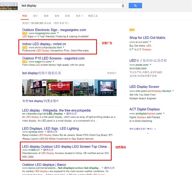The image size is (192, 175).
Task: Switch to the Videos tab
Action: (x=57, y=16)
